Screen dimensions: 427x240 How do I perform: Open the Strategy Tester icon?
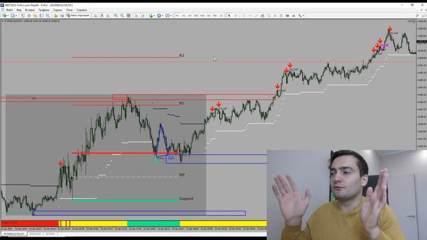pyautogui.click(x=47, y=16)
